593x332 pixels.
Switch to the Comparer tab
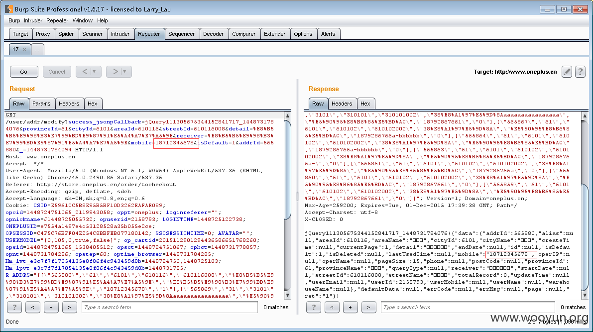coord(244,34)
